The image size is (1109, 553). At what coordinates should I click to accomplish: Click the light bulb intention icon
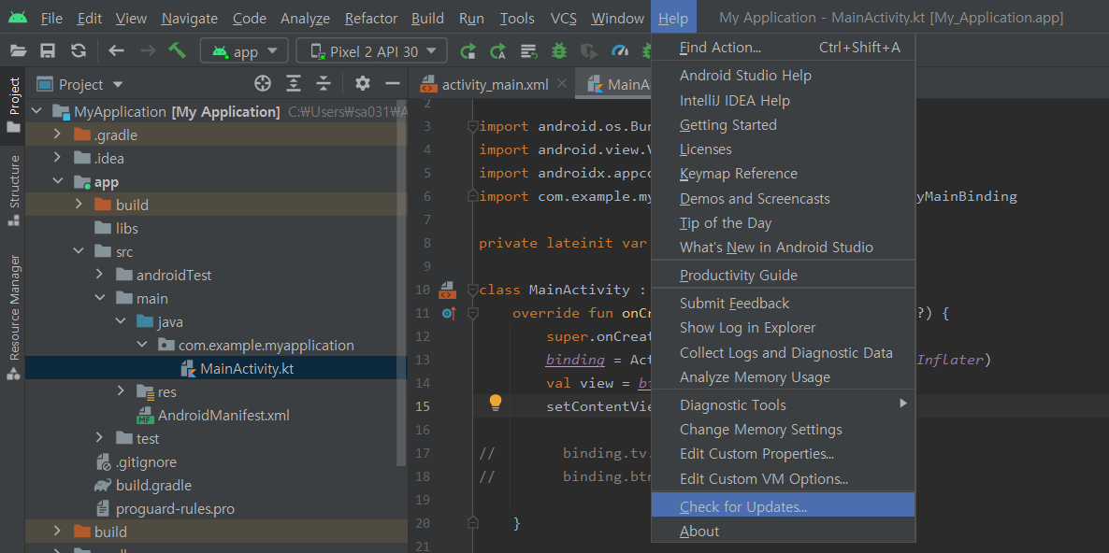pyautogui.click(x=496, y=403)
